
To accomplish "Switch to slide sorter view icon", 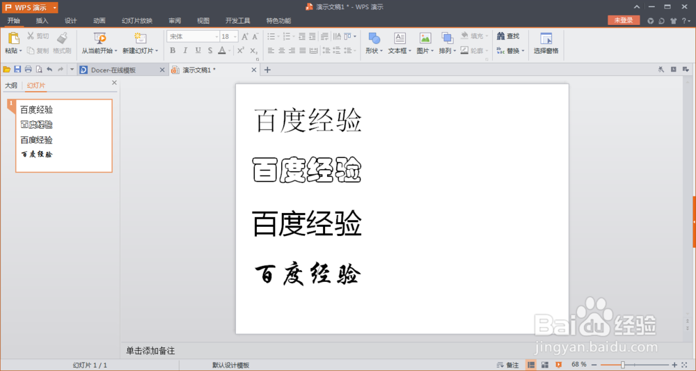I will pyautogui.click(x=545, y=365).
